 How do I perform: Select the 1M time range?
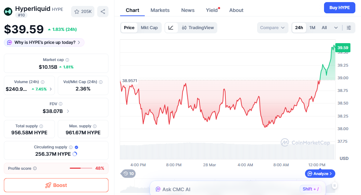pos(312,28)
